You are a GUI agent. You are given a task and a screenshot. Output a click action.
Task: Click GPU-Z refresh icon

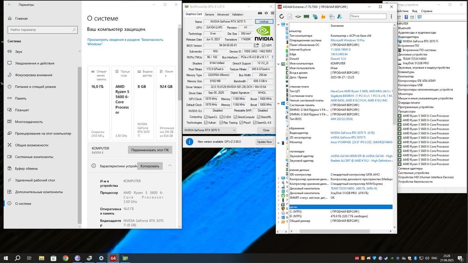pos(266,14)
